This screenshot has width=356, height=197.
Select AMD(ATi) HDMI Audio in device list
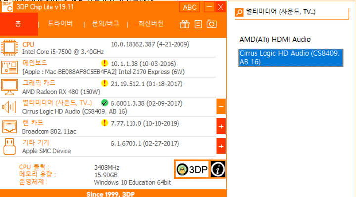pyautogui.click(x=275, y=39)
